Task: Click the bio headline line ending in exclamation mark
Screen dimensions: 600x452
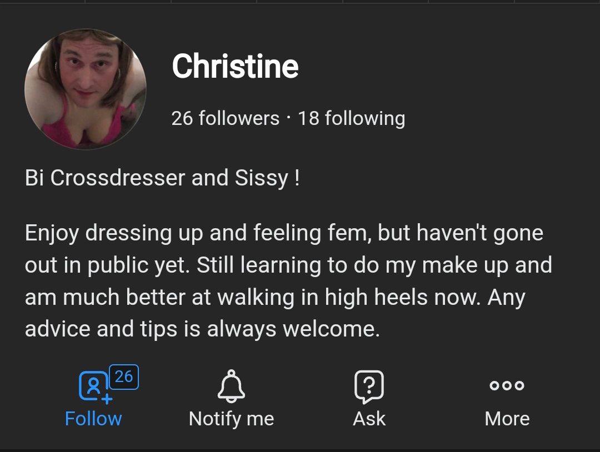Action: click(162, 178)
